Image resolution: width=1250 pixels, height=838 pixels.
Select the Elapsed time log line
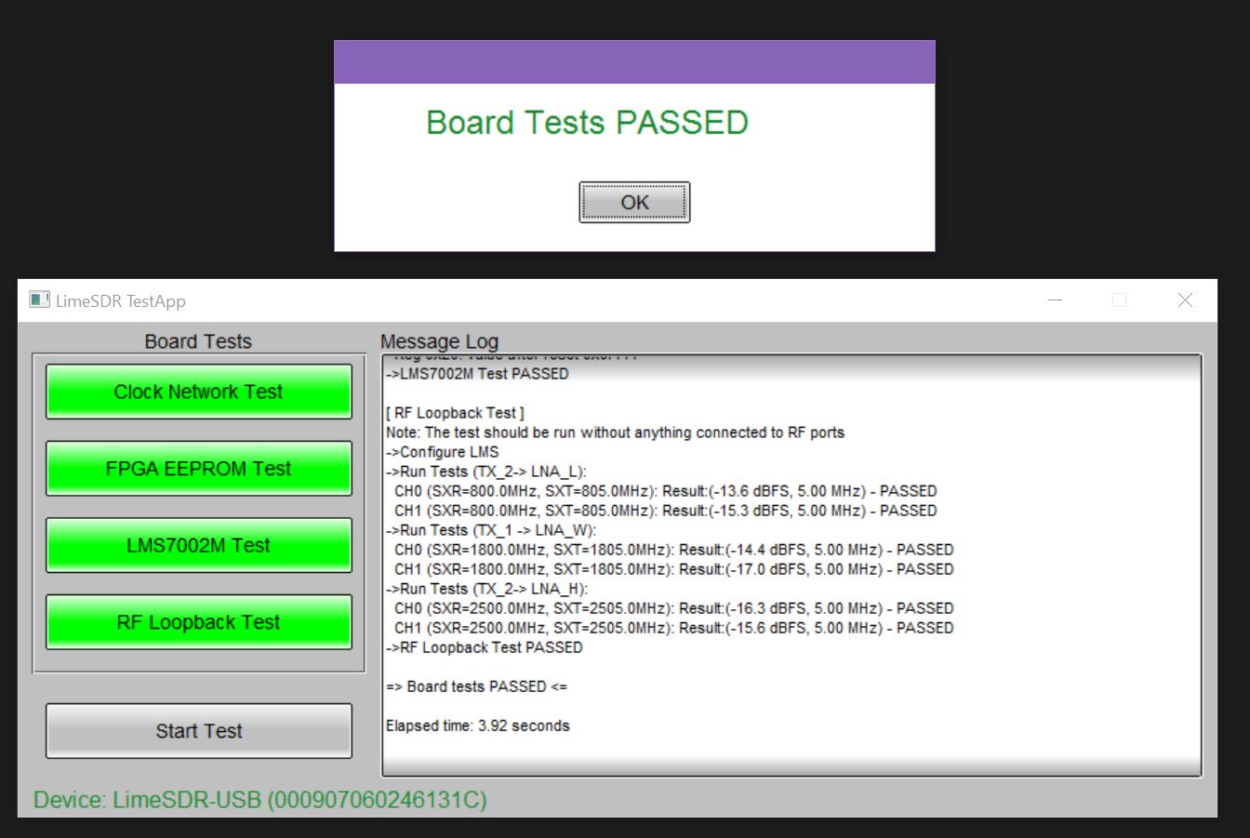click(478, 725)
